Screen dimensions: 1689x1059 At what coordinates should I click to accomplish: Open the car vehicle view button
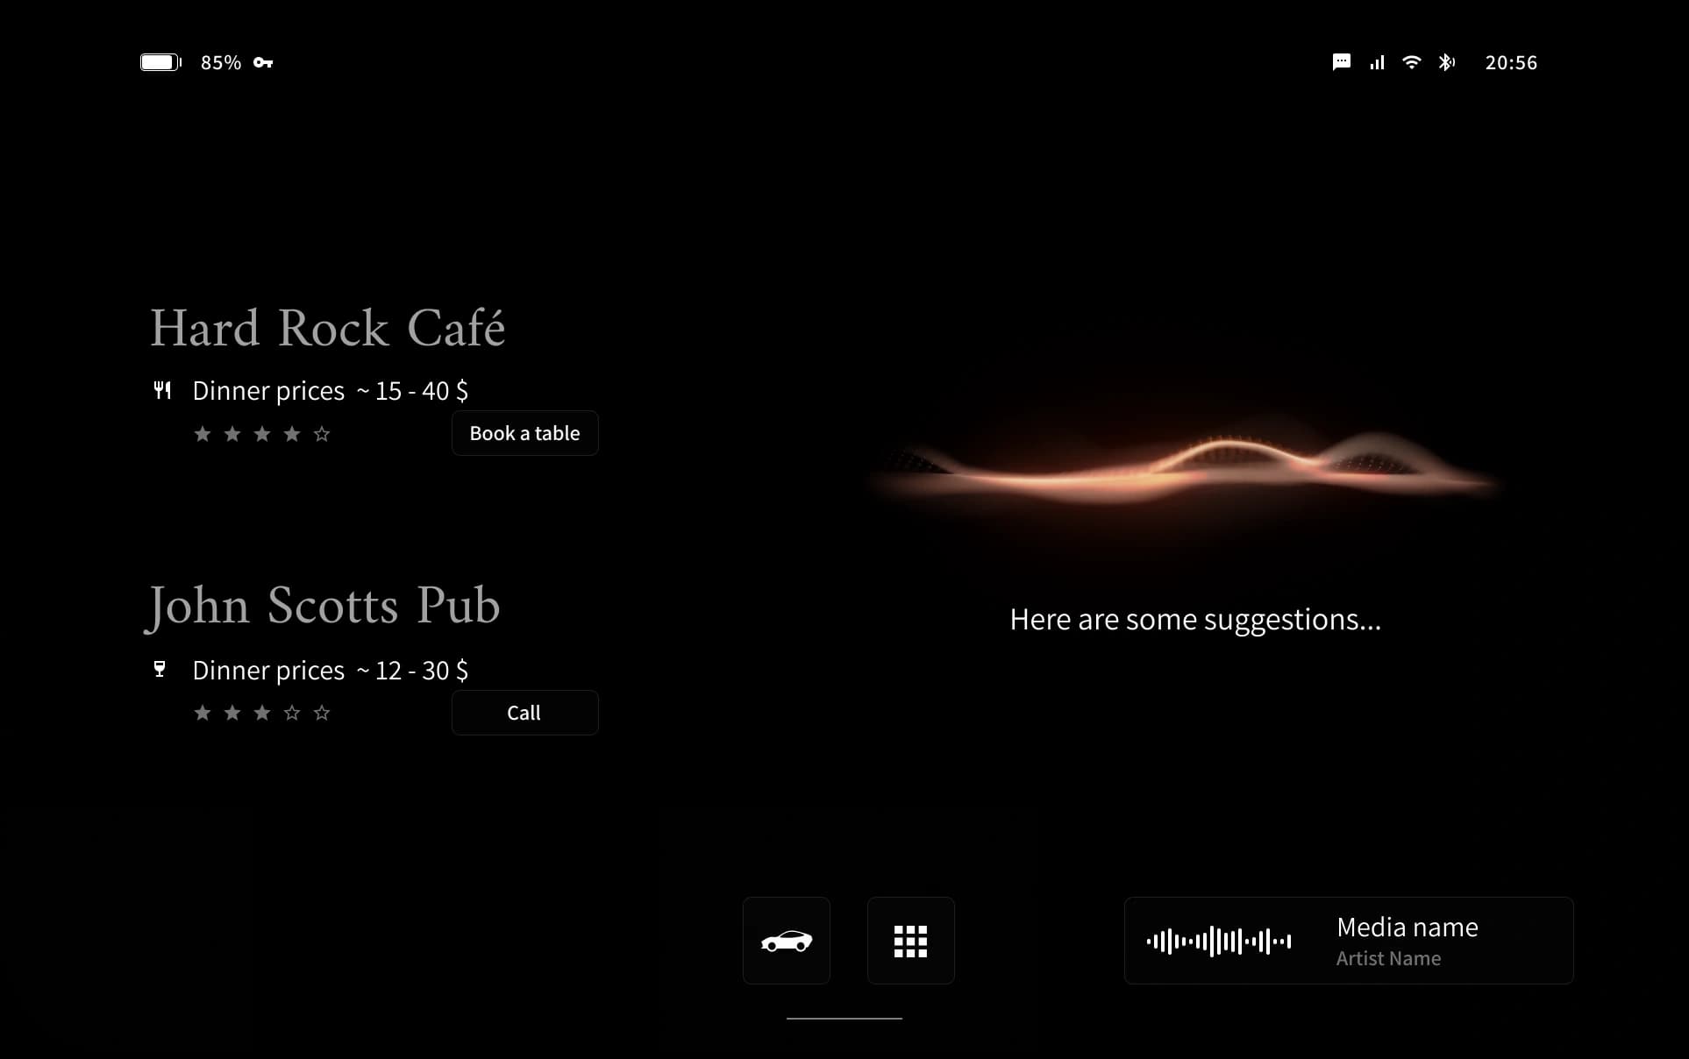(787, 941)
